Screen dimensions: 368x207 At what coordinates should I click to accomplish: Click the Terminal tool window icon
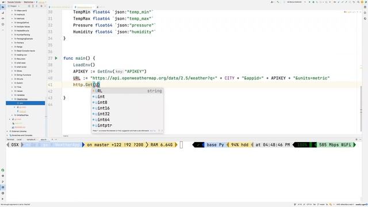coord(3,187)
